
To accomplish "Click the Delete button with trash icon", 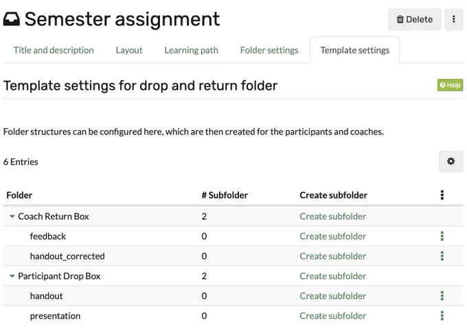I will (x=414, y=19).
